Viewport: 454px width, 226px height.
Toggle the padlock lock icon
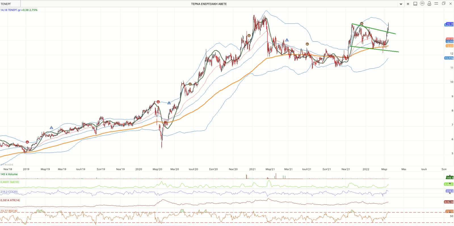coord(429,4)
